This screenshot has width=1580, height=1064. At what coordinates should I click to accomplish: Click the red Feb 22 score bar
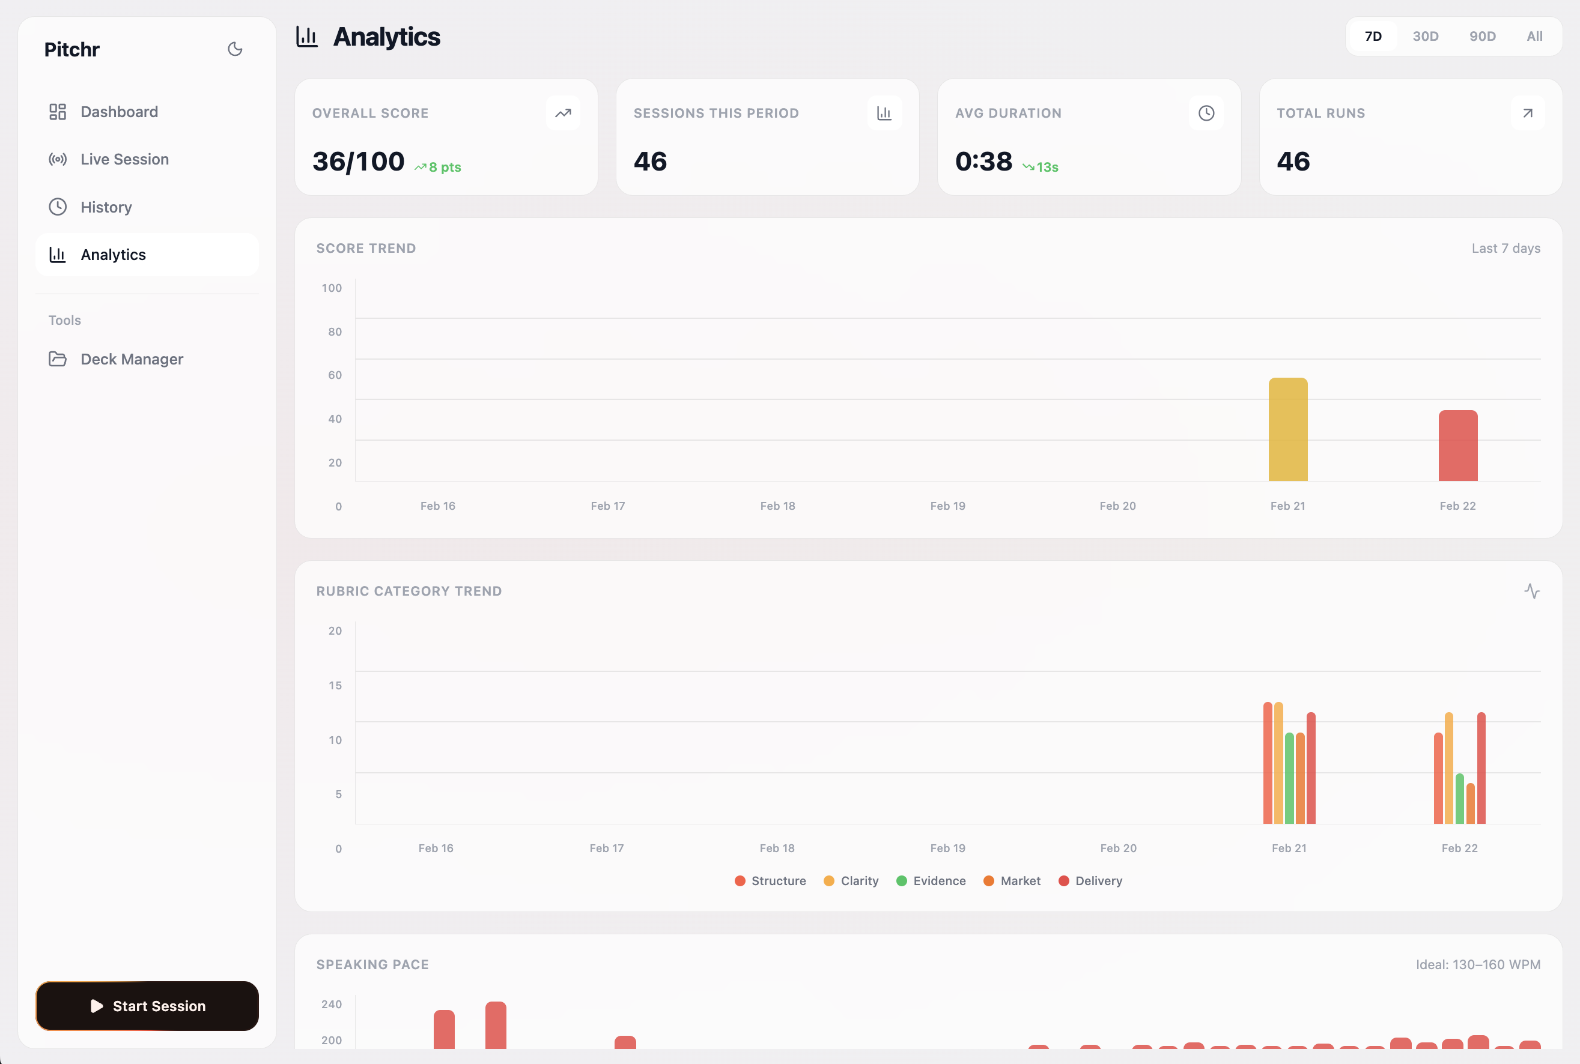click(x=1458, y=446)
